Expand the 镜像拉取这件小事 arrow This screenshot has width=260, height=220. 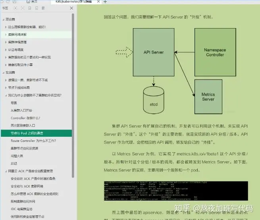pos(6,65)
